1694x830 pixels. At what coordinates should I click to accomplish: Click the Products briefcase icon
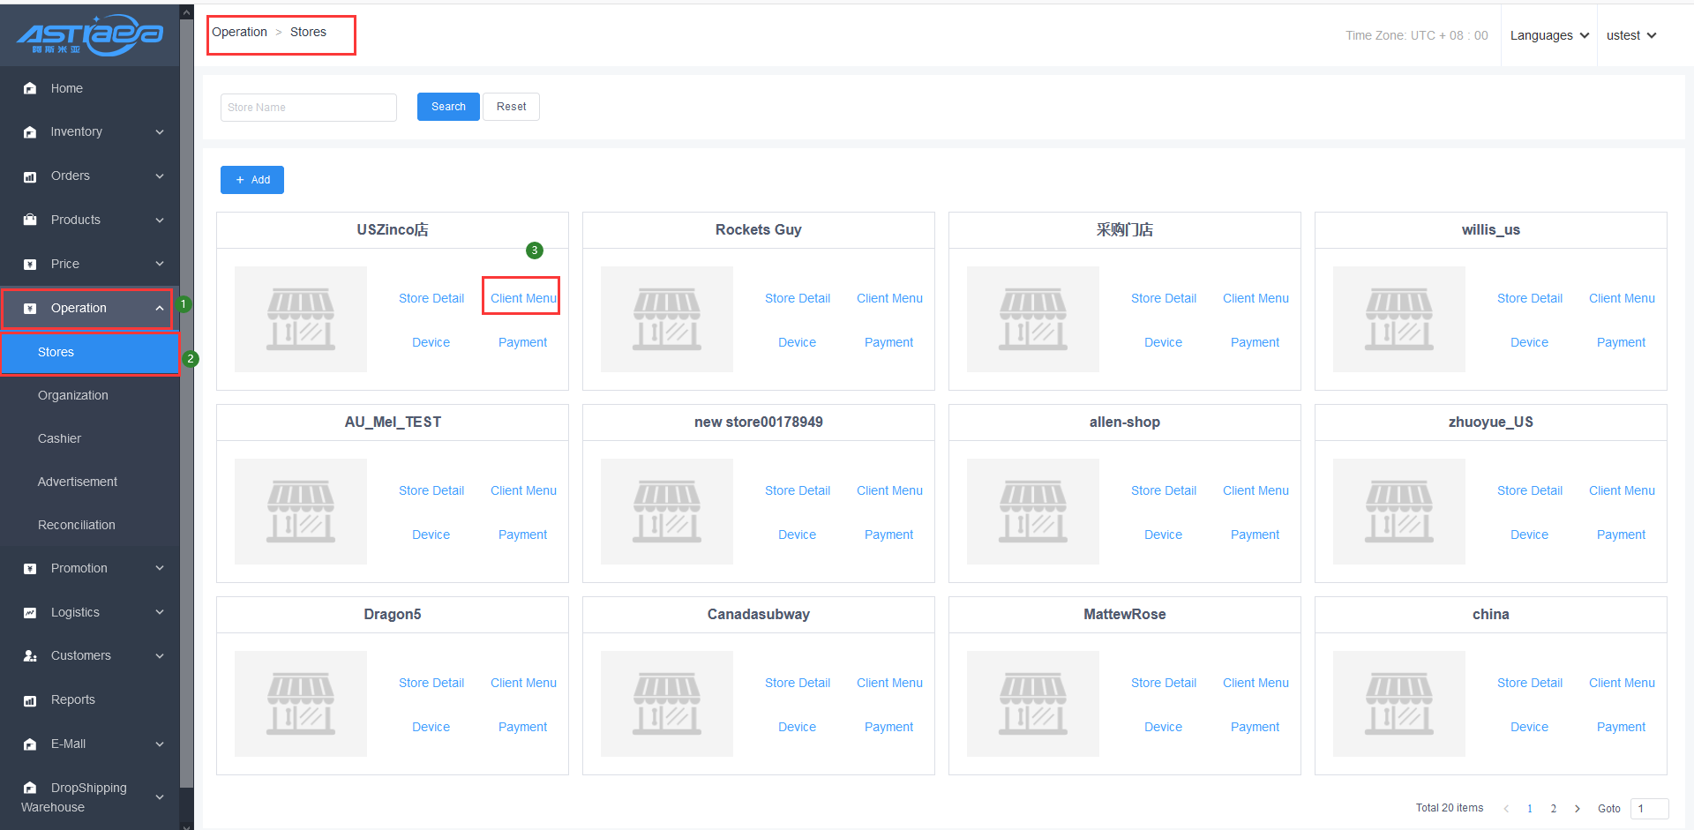point(30,220)
